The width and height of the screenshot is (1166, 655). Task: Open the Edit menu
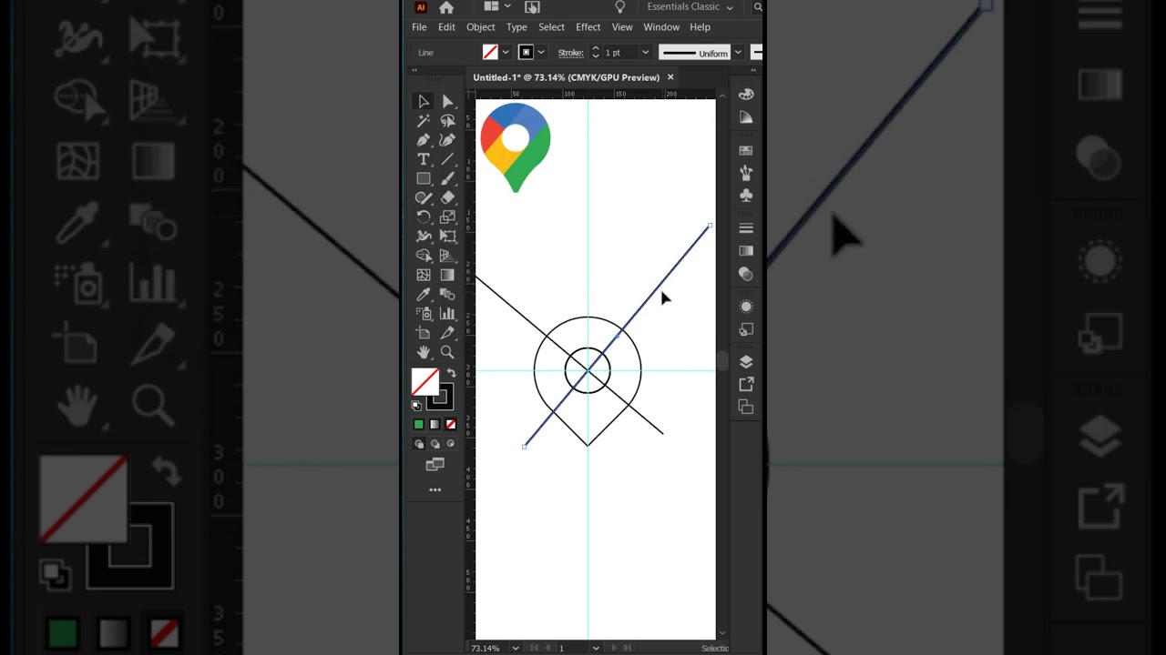tap(446, 27)
